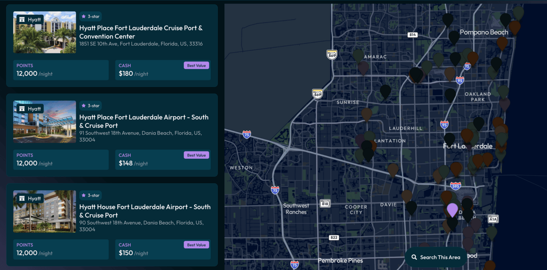The image size is (547, 270).
Task: Click the Pembroke Pines map label
Action: [x=340, y=260]
